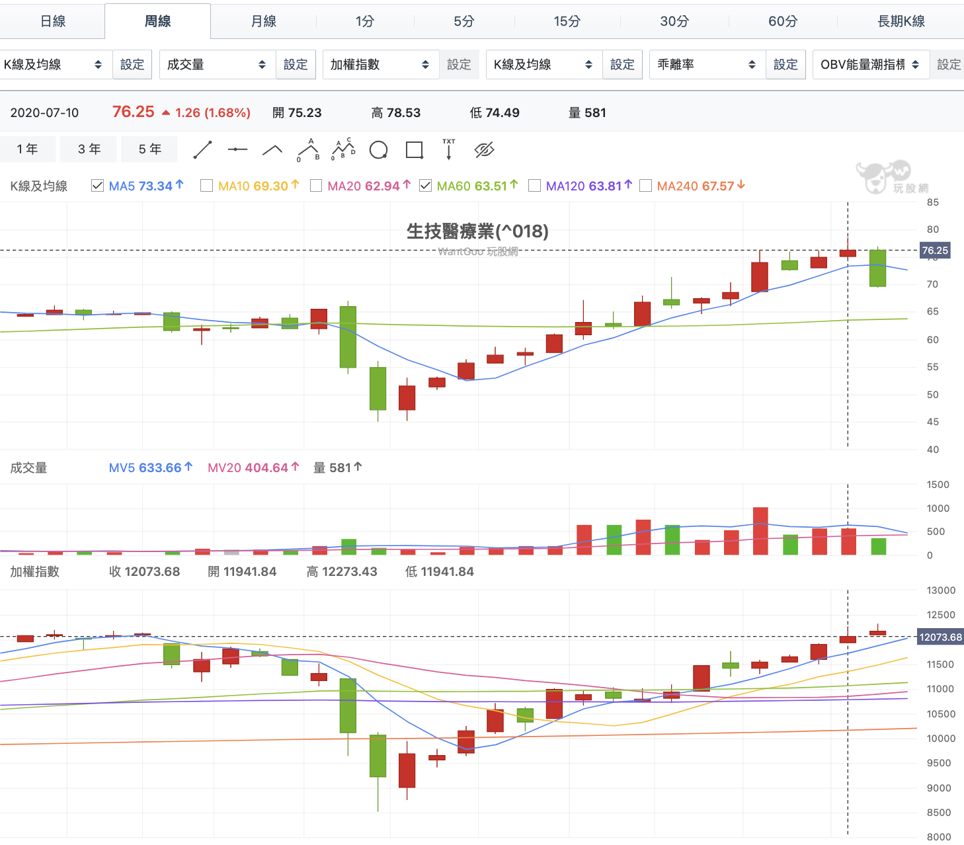
Task: Hide all chart drawings with eye icon
Action: [x=485, y=149]
